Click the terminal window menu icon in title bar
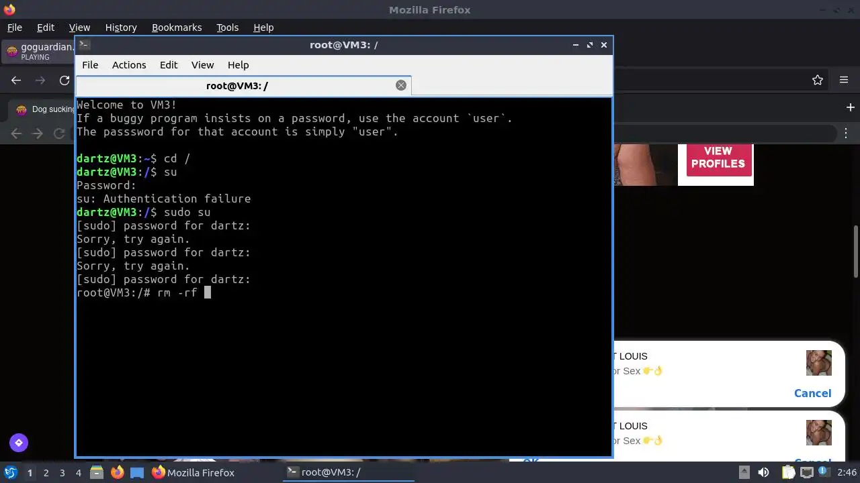This screenshot has width=860, height=483. 83,44
